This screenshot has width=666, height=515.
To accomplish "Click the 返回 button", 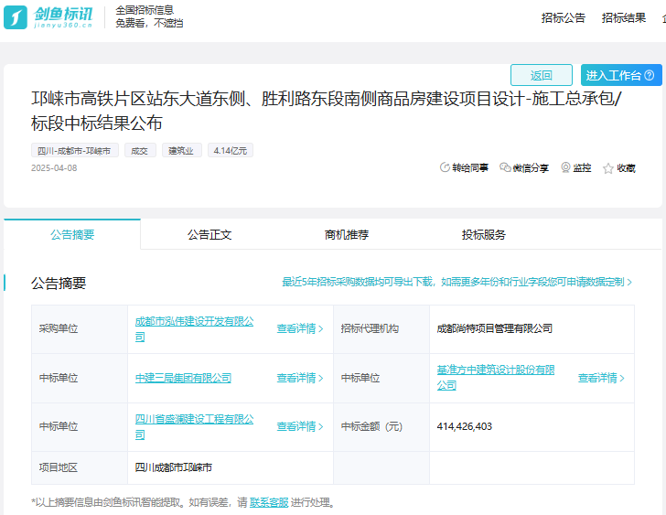I will pyautogui.click(x=542, y=75).
